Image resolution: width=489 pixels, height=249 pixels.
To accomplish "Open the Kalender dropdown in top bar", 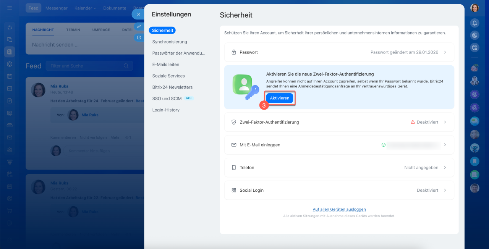I will [x=85, y=8].
